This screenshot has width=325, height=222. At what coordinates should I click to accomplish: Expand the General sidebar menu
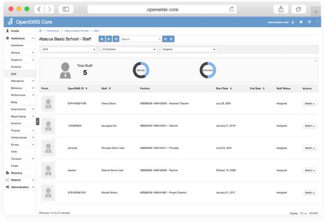pos(20,53)
